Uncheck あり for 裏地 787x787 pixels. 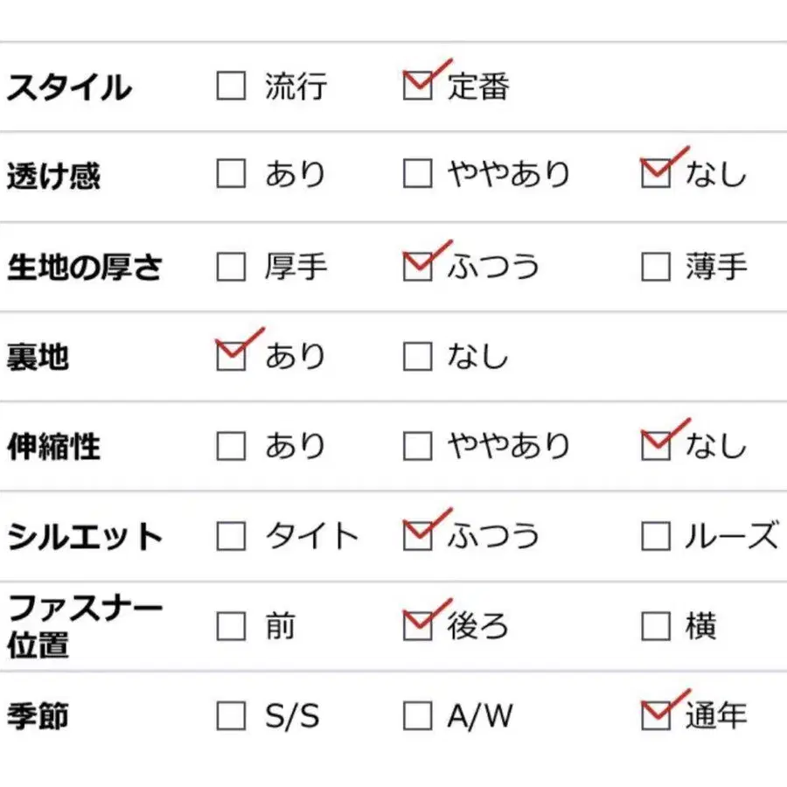pyautogui.click(x=231, y=356)
